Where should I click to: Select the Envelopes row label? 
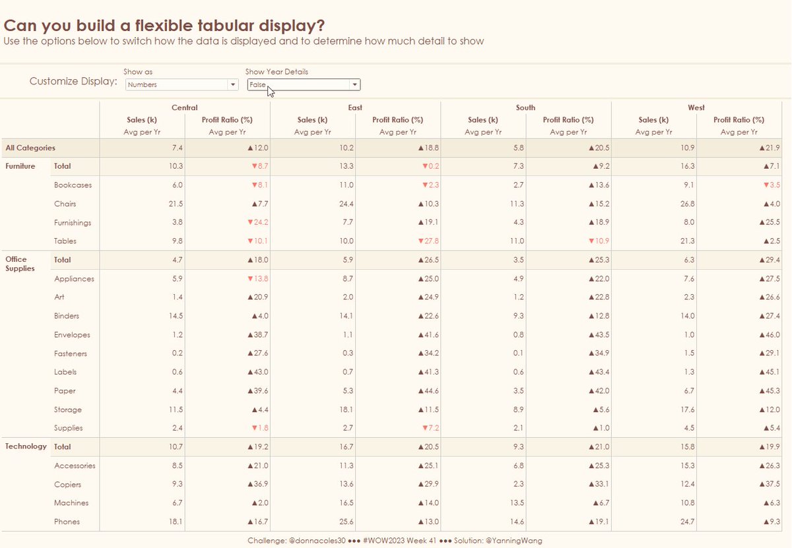click(72, 335)
